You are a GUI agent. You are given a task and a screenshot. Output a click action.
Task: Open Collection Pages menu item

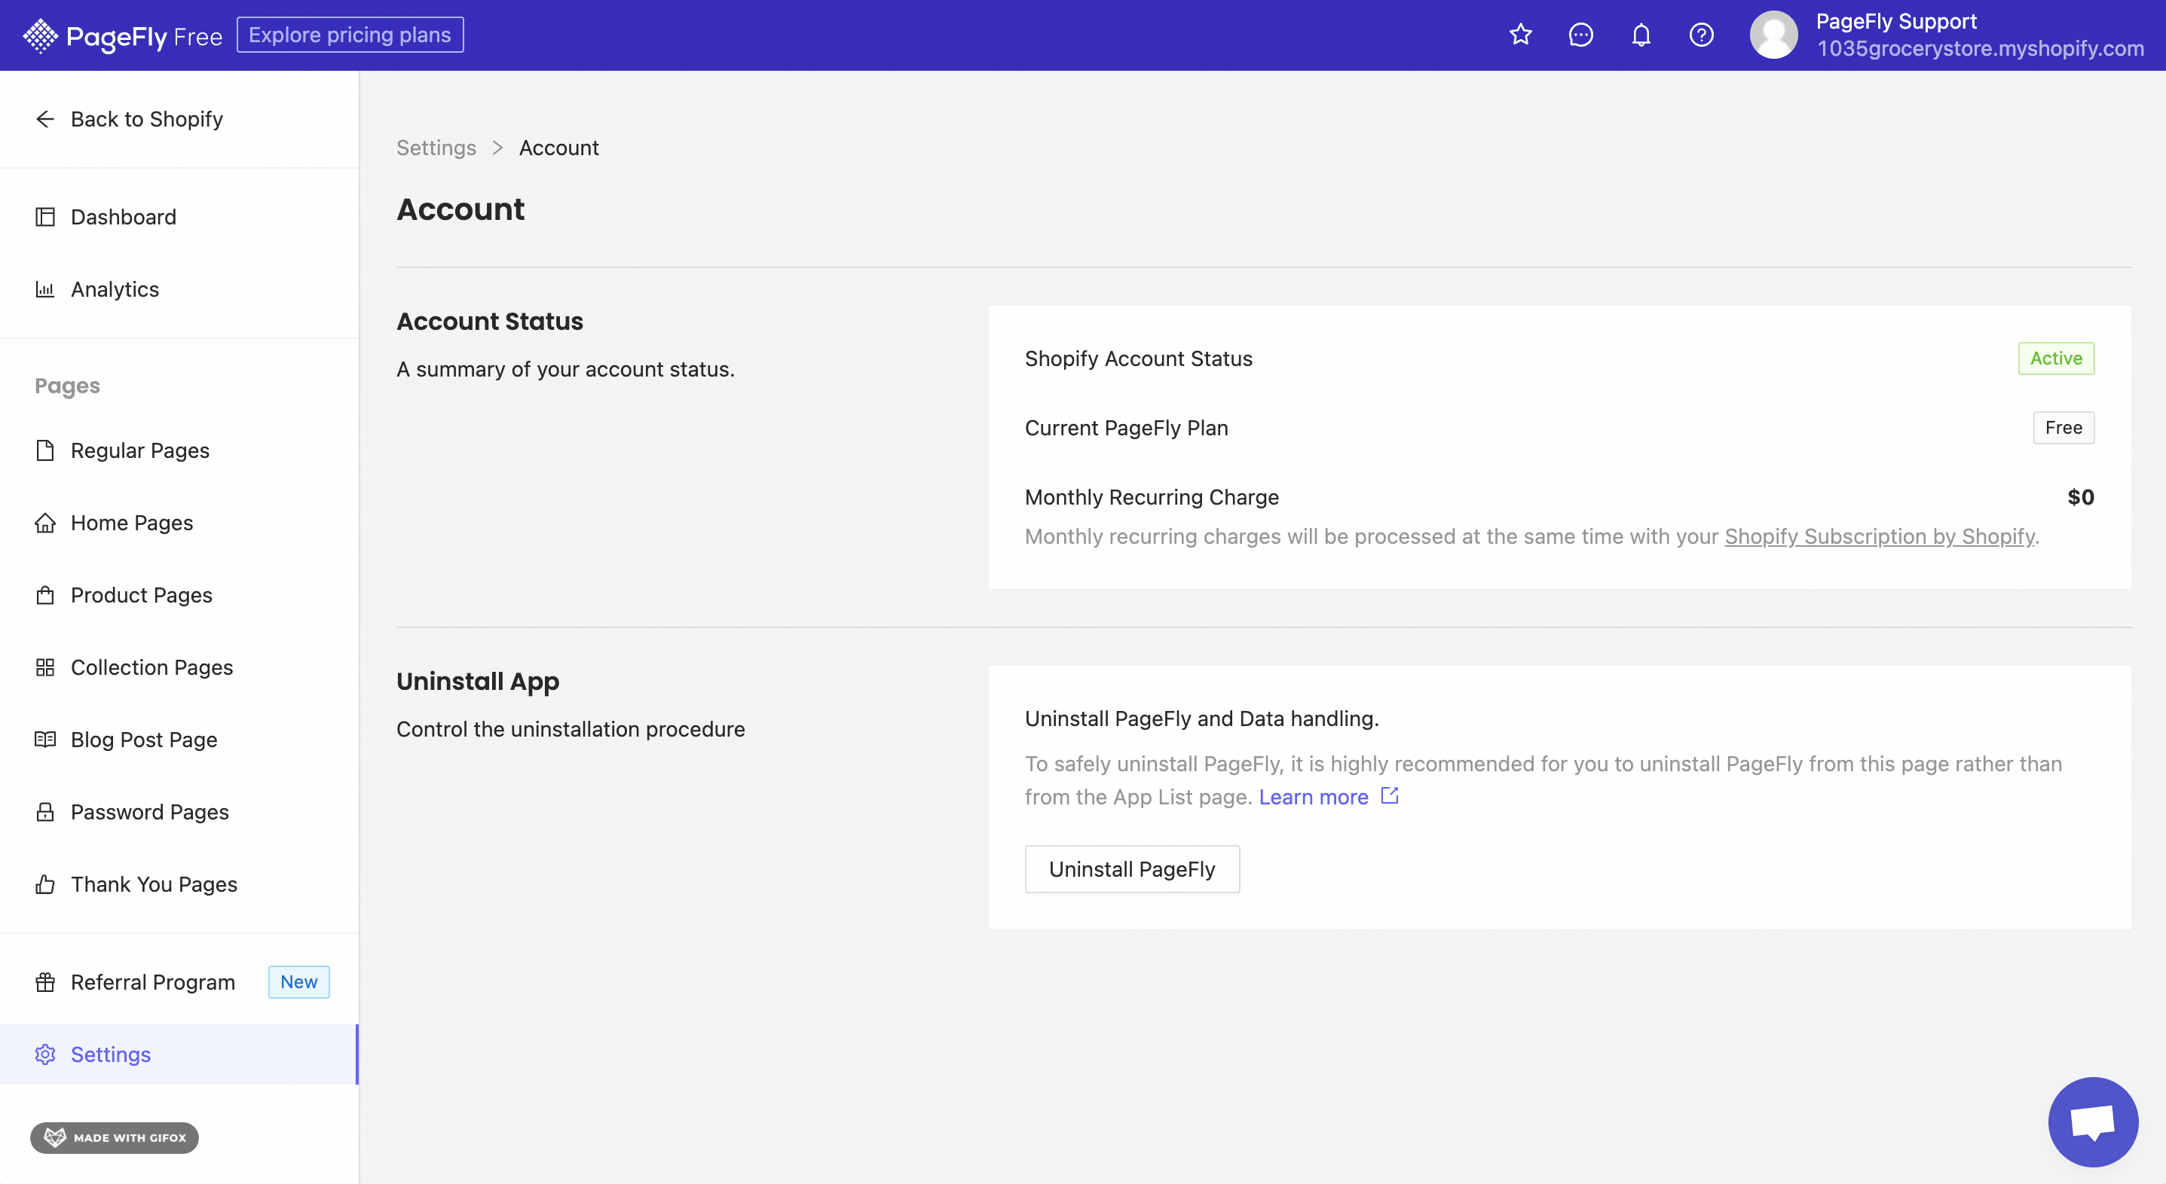pyautogui.click(x=179, y=667)
